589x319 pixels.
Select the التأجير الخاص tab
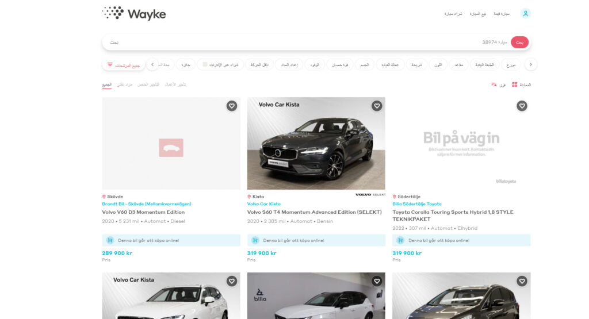pos(148,84)
